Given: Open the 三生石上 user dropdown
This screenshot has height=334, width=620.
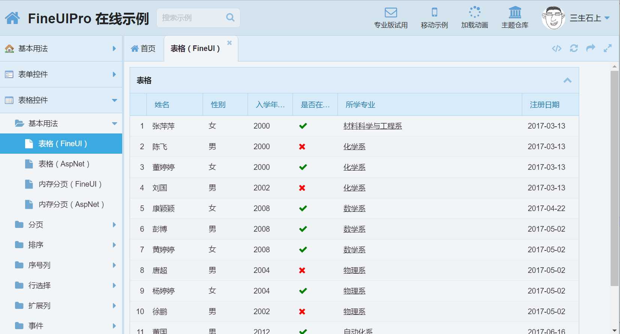Looking at the screenshot, I should pos(590,18).
